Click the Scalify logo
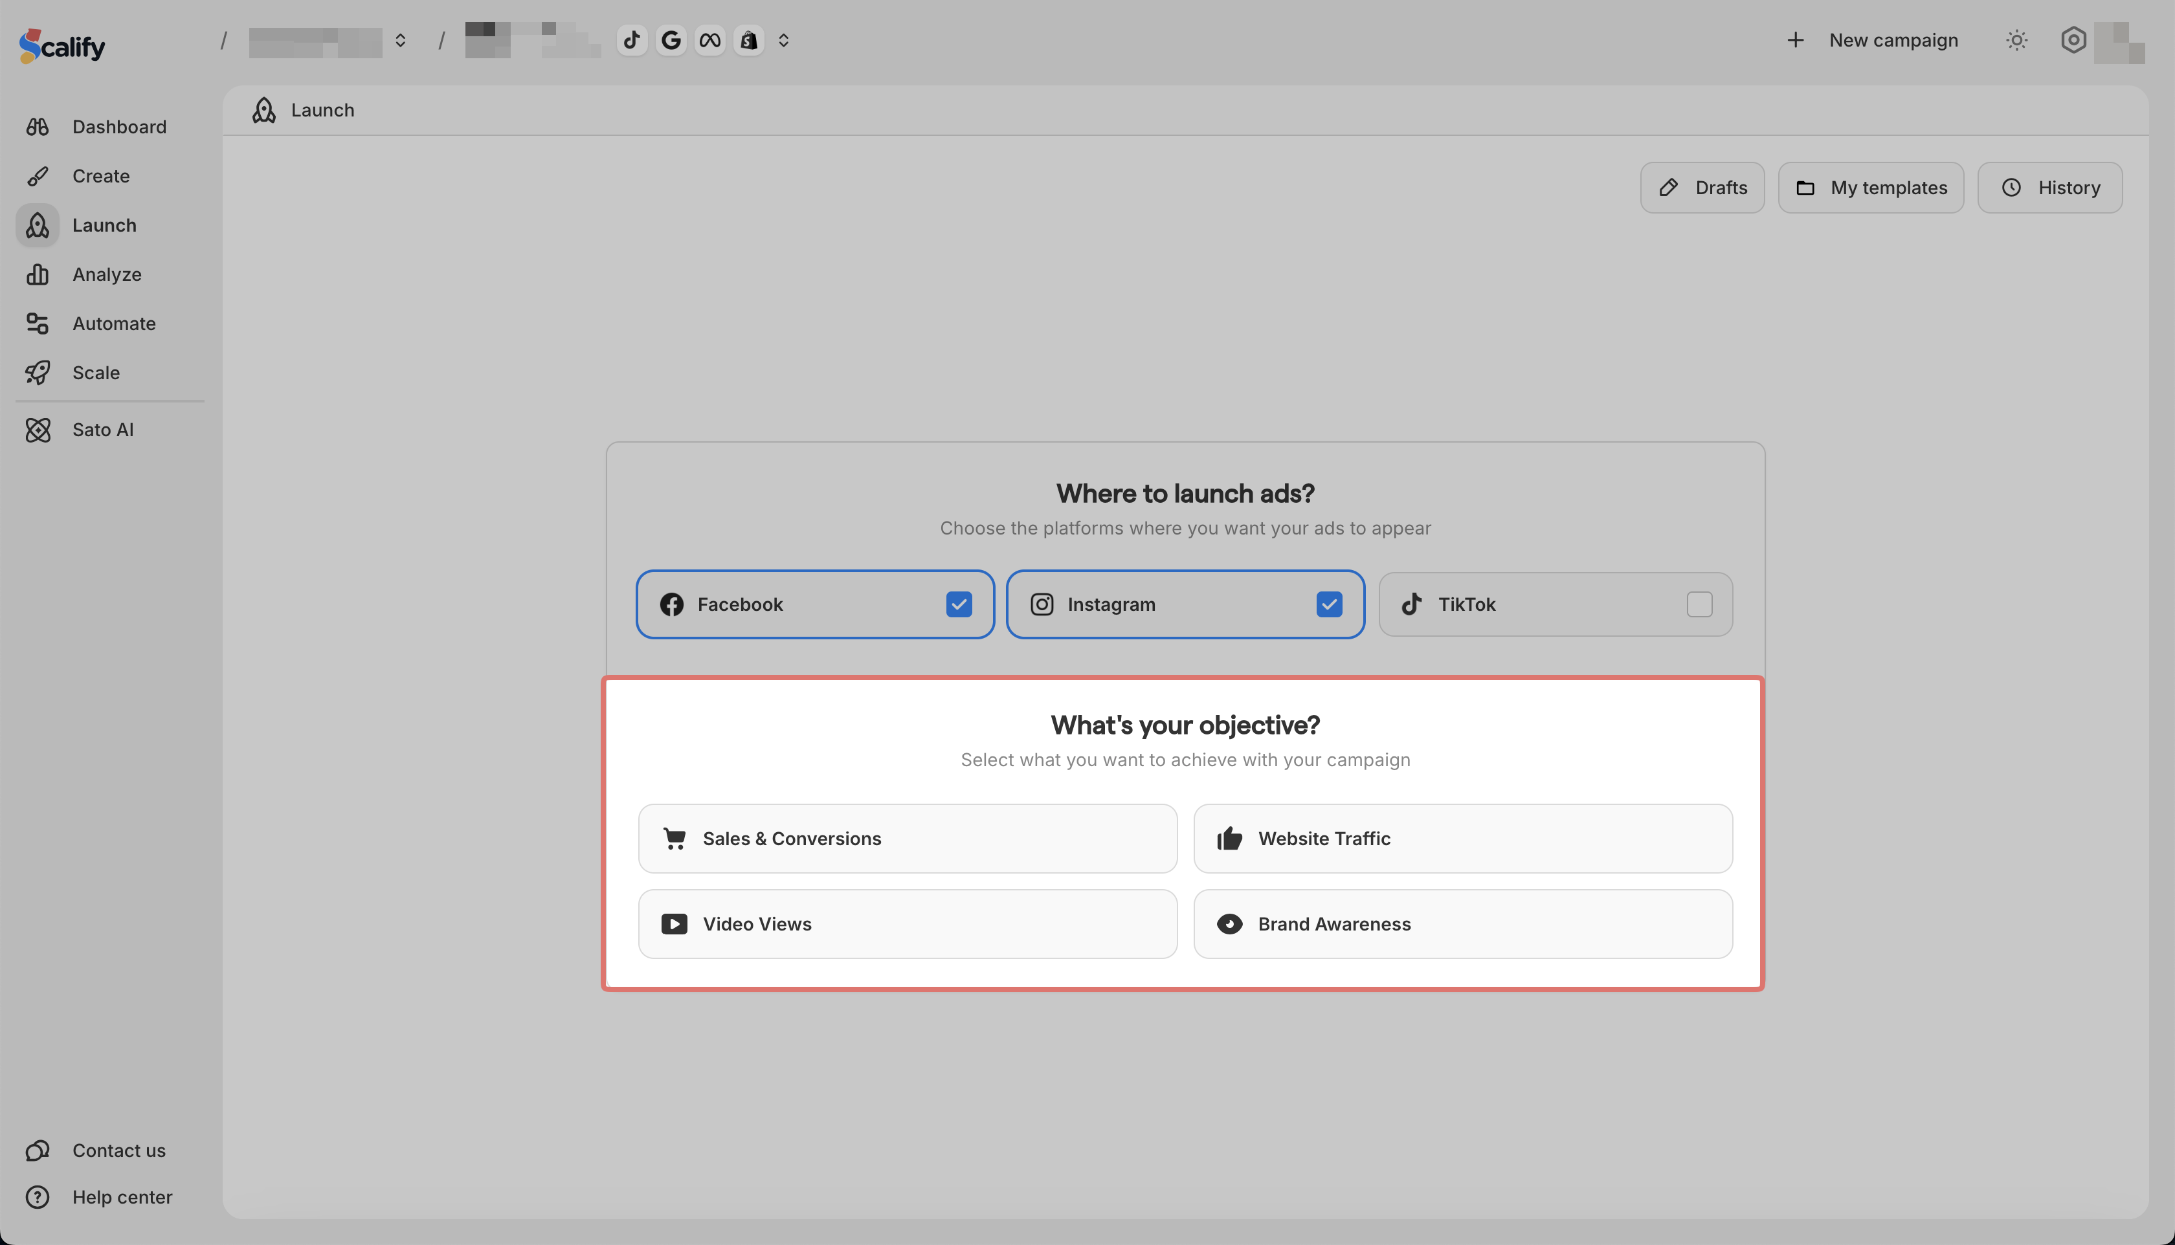 [62, 45]
